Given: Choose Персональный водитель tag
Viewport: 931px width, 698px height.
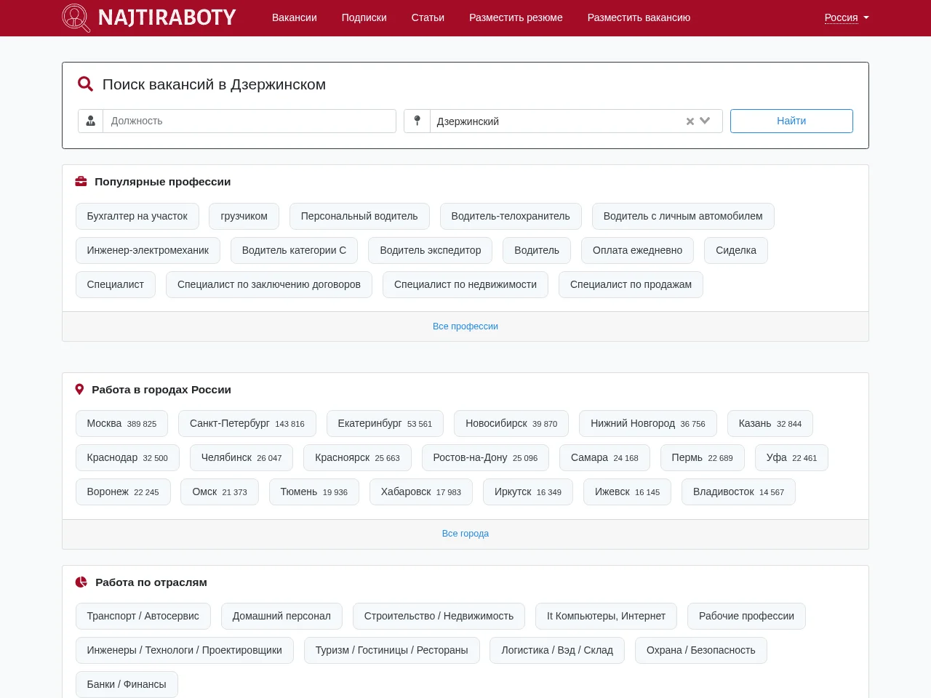Looking at the screenshot, I should point(359,216).
